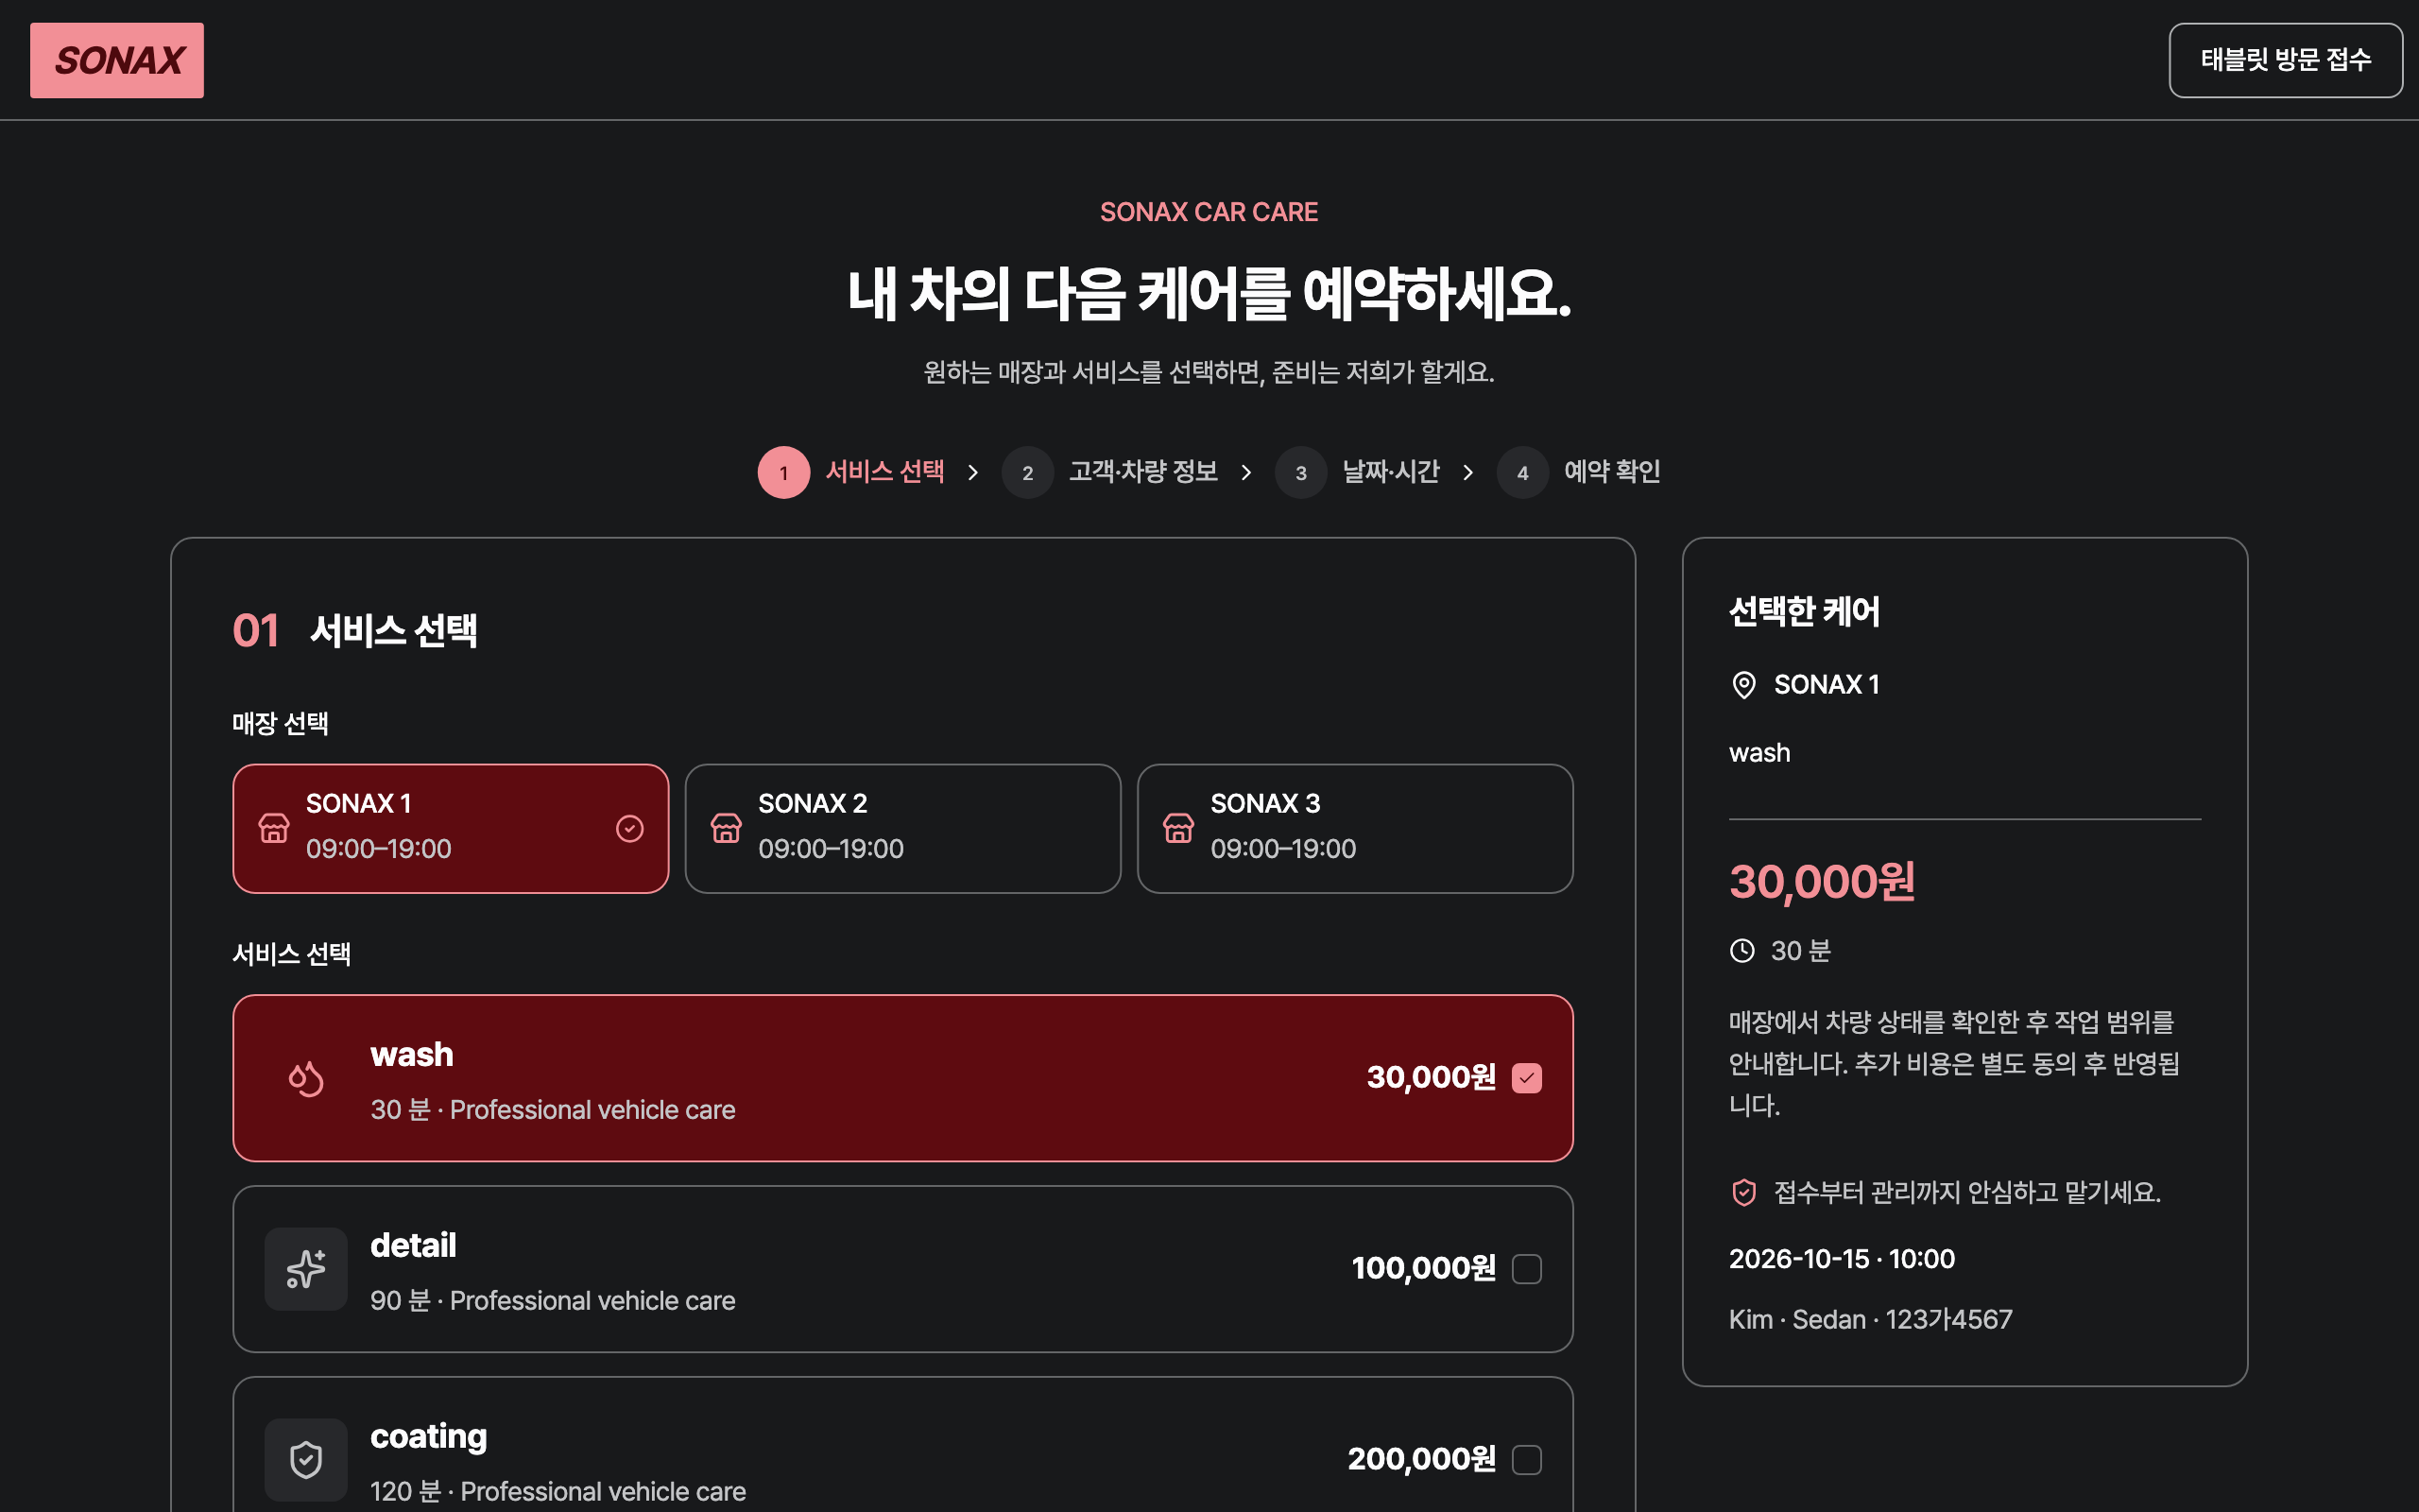
Task: Click the 100,000원 detail price
Action: point(1423,1269)
